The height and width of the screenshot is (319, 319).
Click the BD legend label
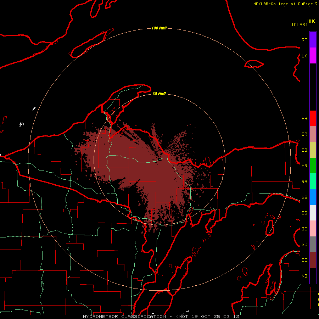tap(304, 150)
